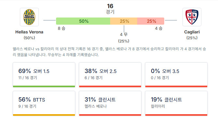Click the 8 승 label under the bar

62,28
